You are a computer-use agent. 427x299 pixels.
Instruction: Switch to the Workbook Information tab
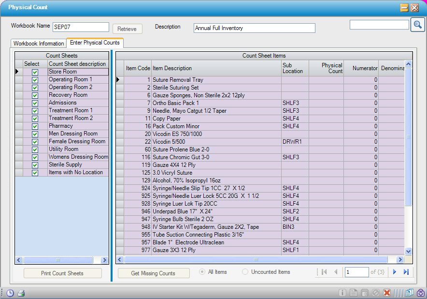pyautogui.click(x=39, y=44)
